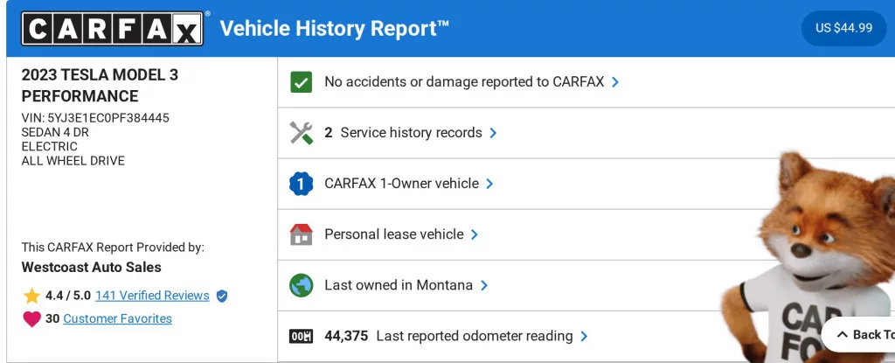Viewport: 895px width, 363px height.
Task: Expand the service history records chevron
Action: point(493,133)
